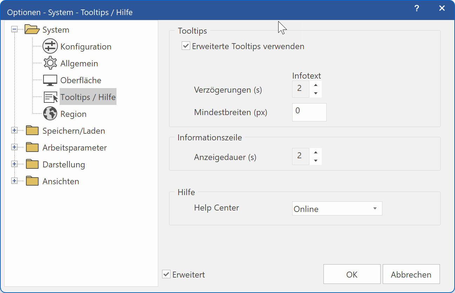Select Tooltips / Hilfe in the tree
Viewport: 455px width, 293px height.
pos(88,96)
